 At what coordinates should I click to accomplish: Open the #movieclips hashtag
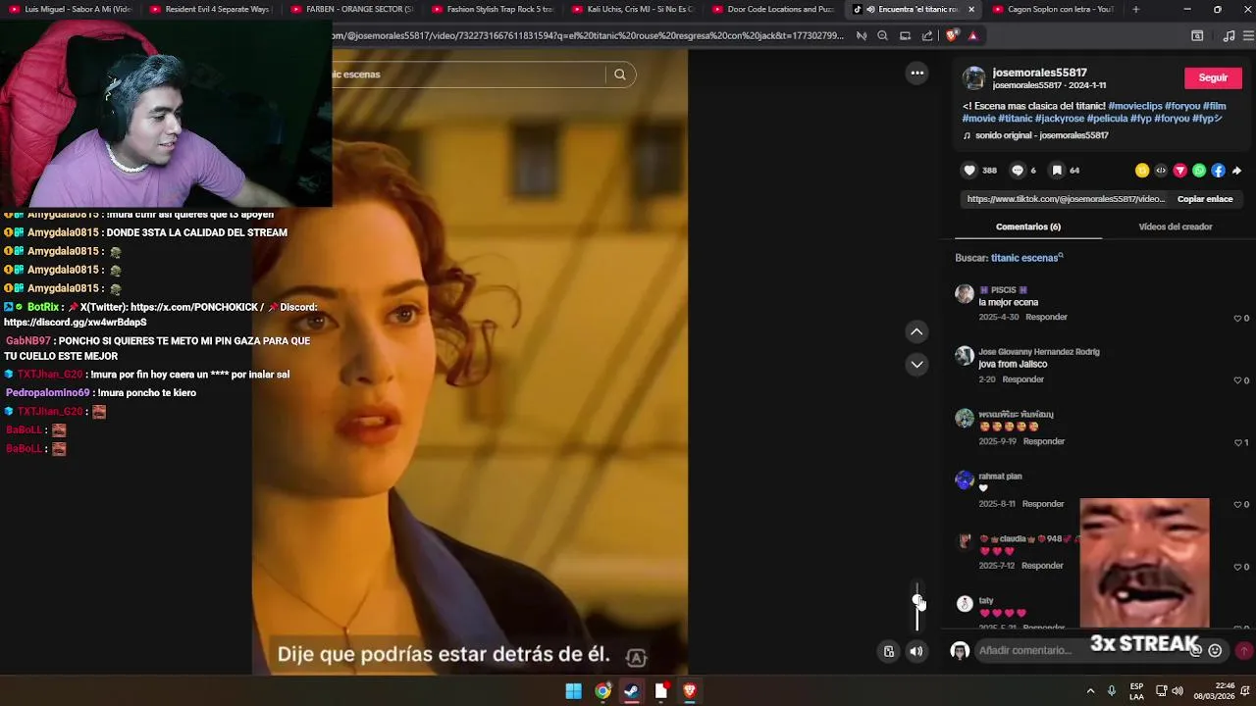click(1134, 106)
